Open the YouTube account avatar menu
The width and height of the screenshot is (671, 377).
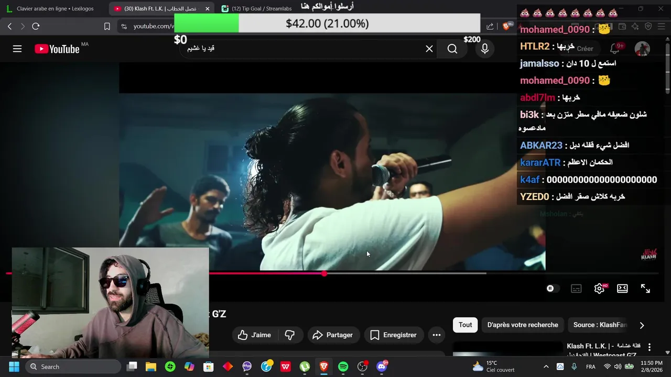(x=642, y=49)
